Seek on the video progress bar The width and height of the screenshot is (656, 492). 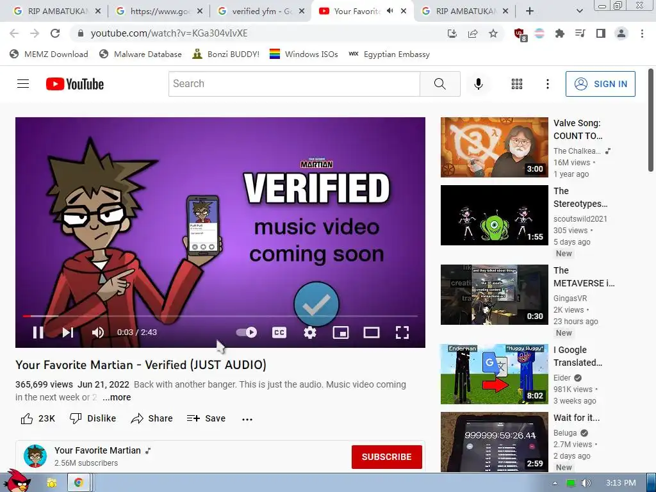[x=220, y=316]
